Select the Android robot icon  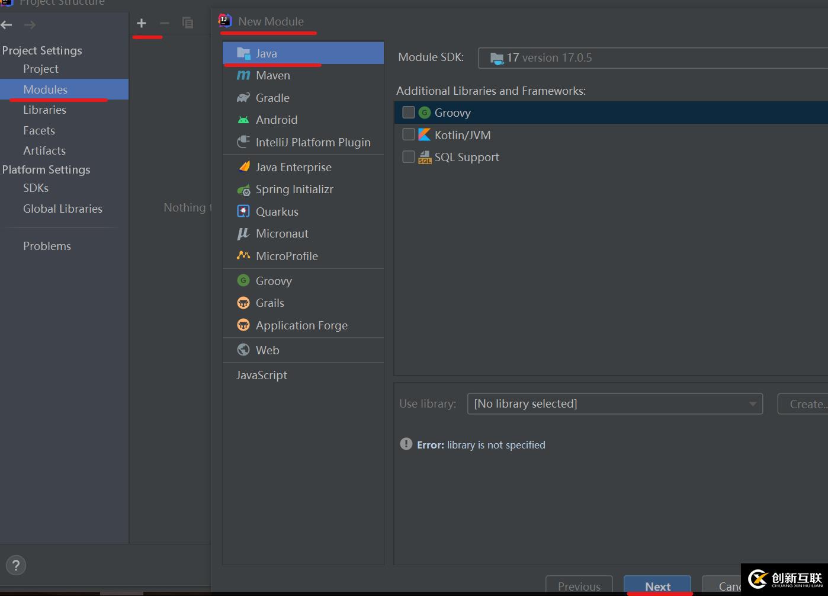[x=243, y=120]
